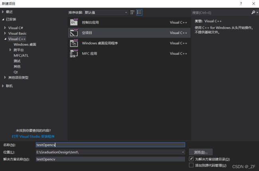Screen dimensions: 259x171
Task: Click the 名称 input field
Action: click(110, 145)
